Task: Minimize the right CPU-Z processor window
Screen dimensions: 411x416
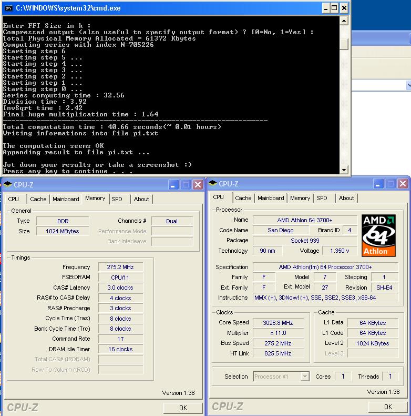Action: (378, 184)
